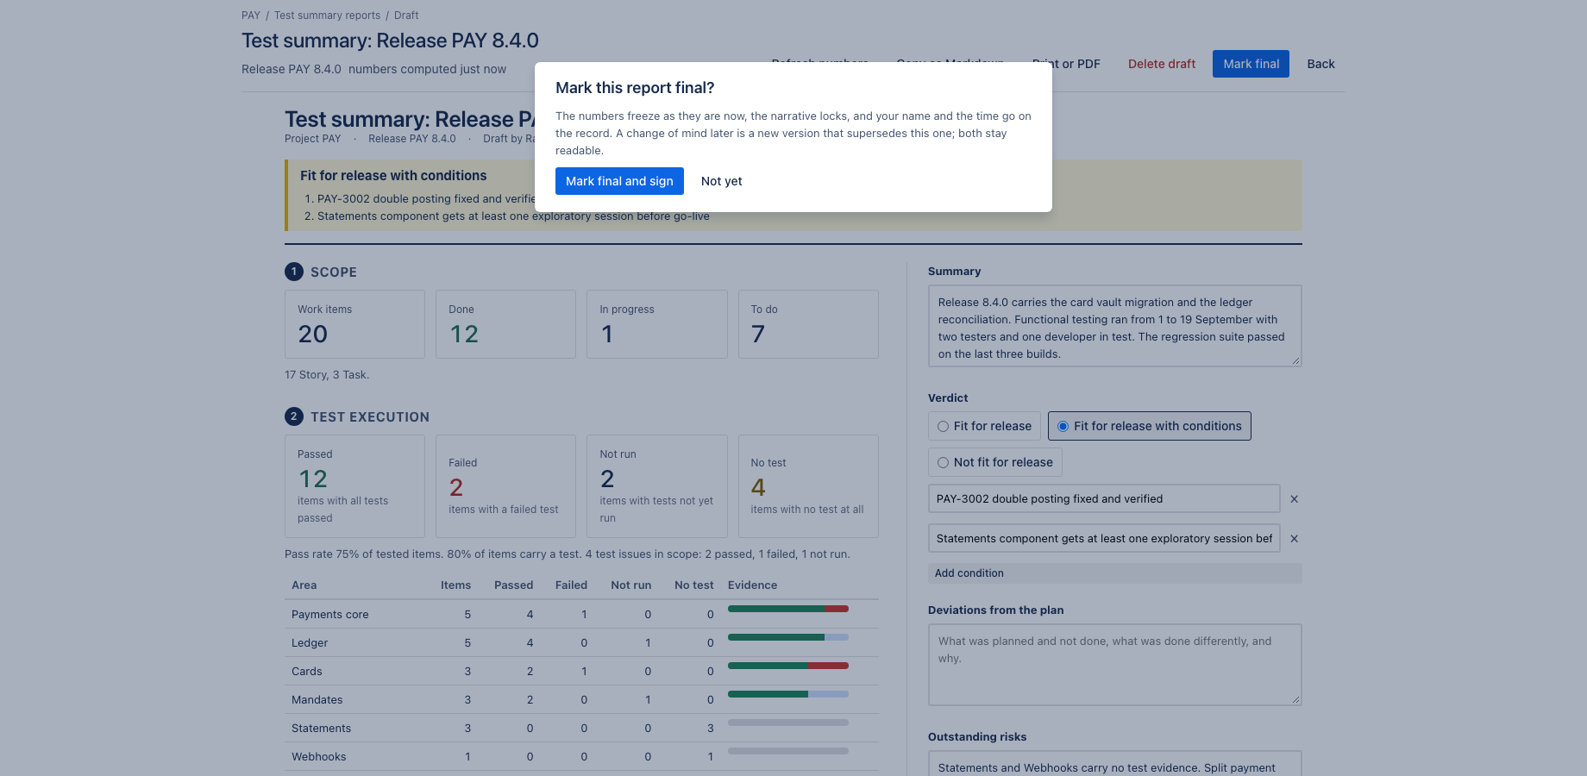This screenshot has width=1587, height=776.
Task: Click the Test execution section number badge
Action: click(294, 416)
